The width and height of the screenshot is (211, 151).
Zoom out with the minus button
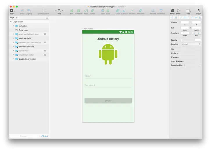tap(56, 10)
